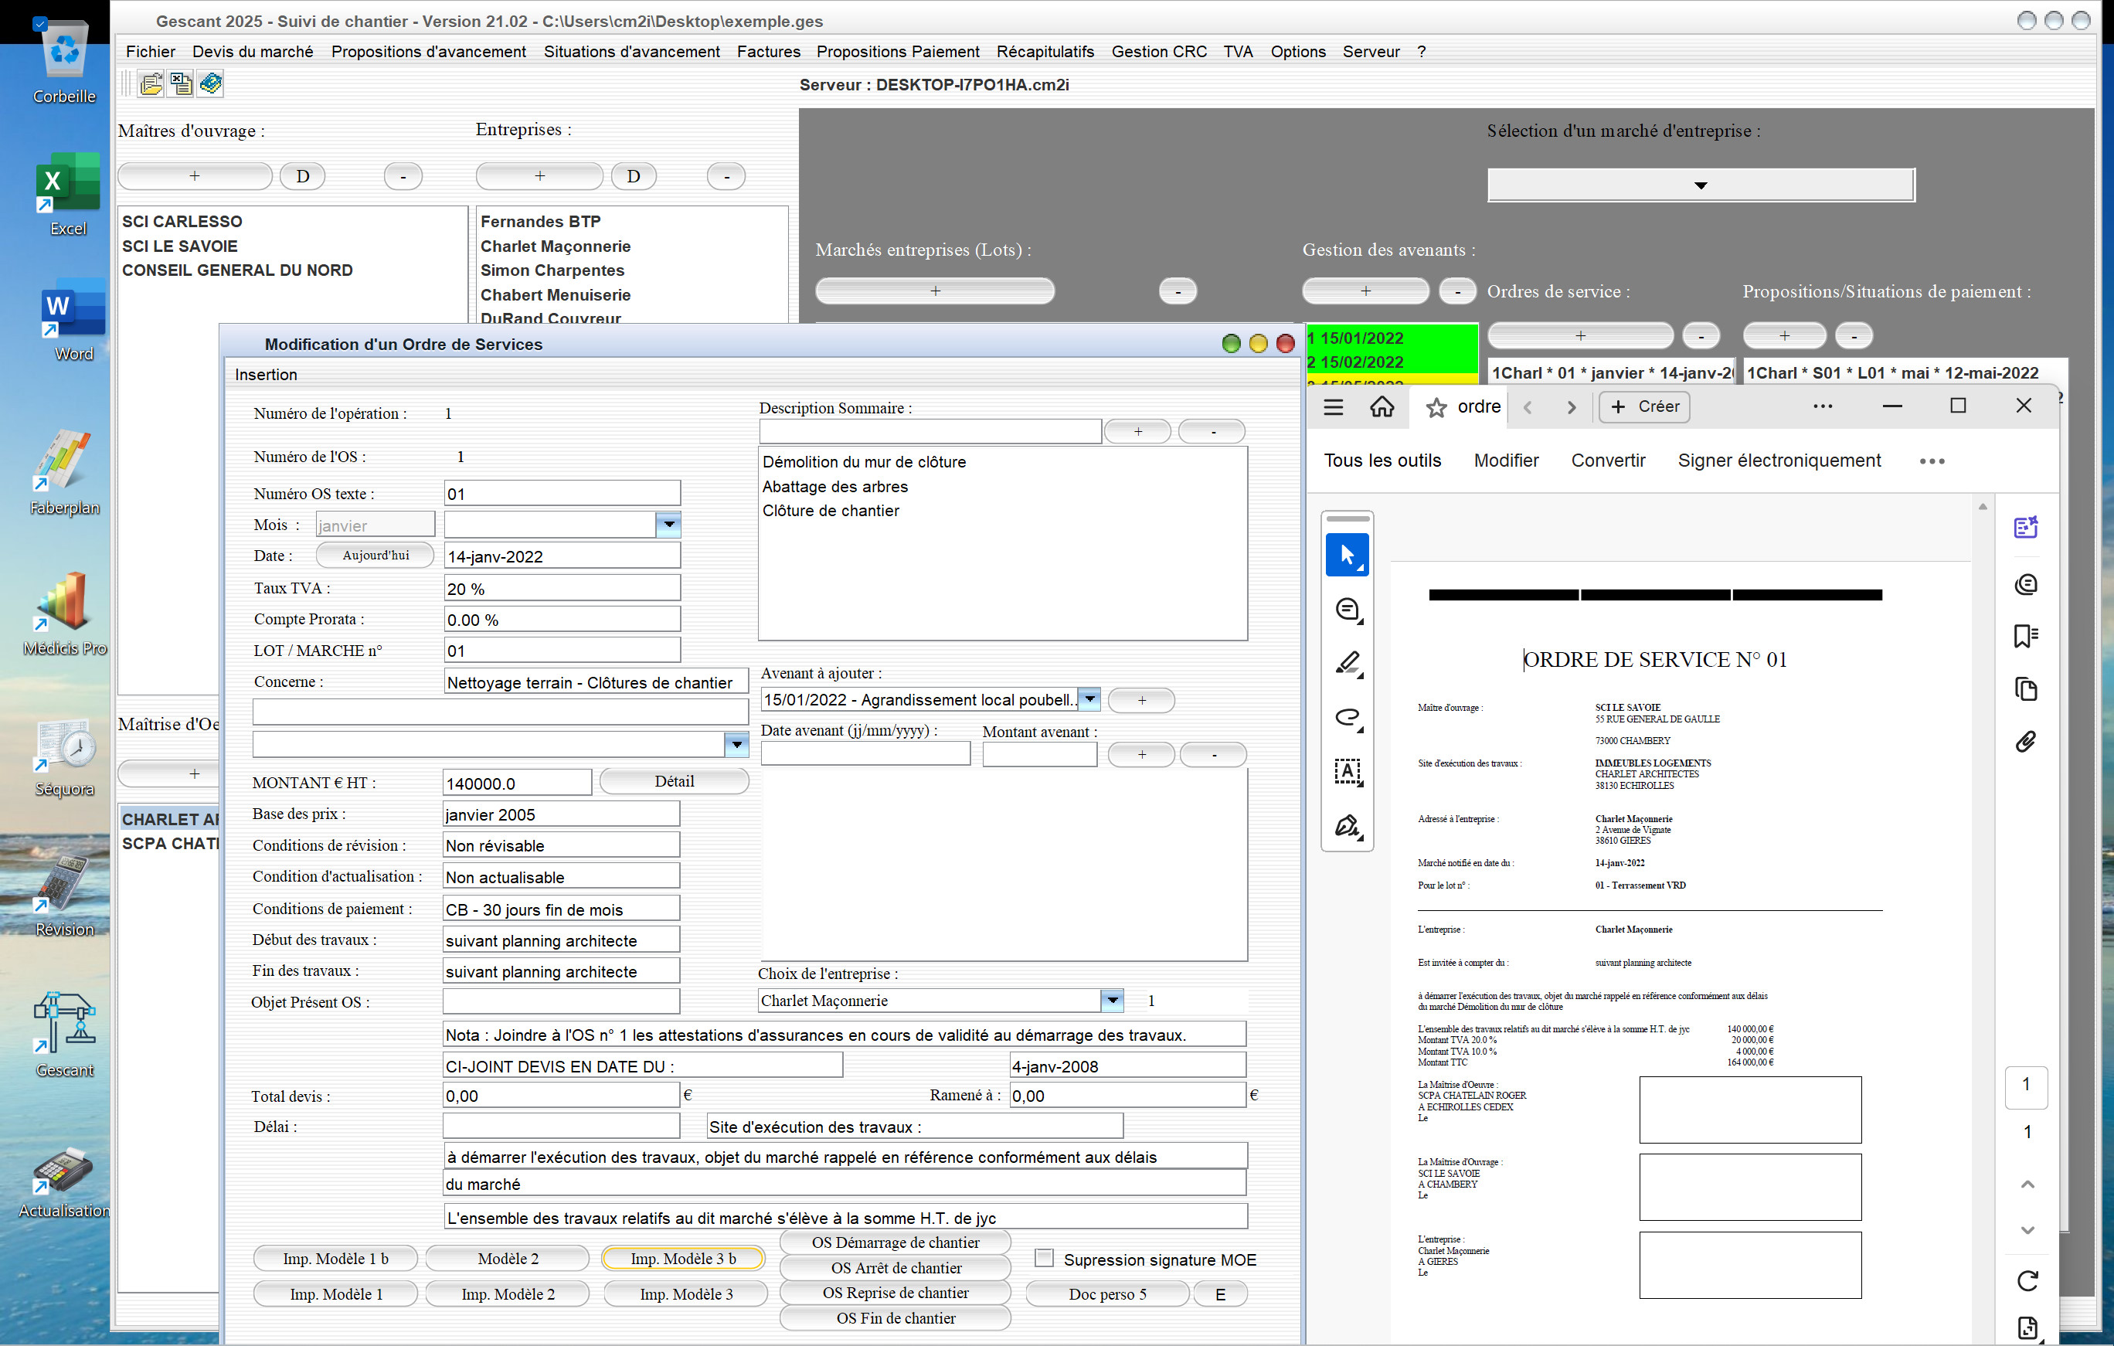Select the text box 'A' tool

click(1348, 772)
